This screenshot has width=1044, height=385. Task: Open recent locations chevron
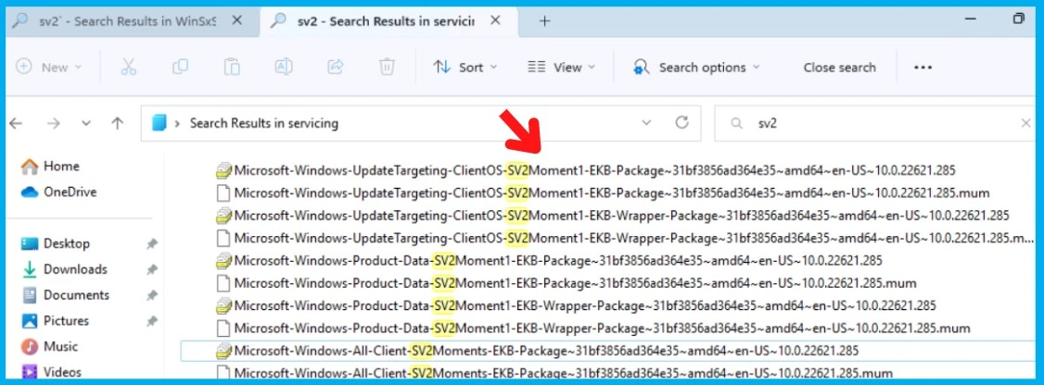pyautogui.click(x=86, y=123)
